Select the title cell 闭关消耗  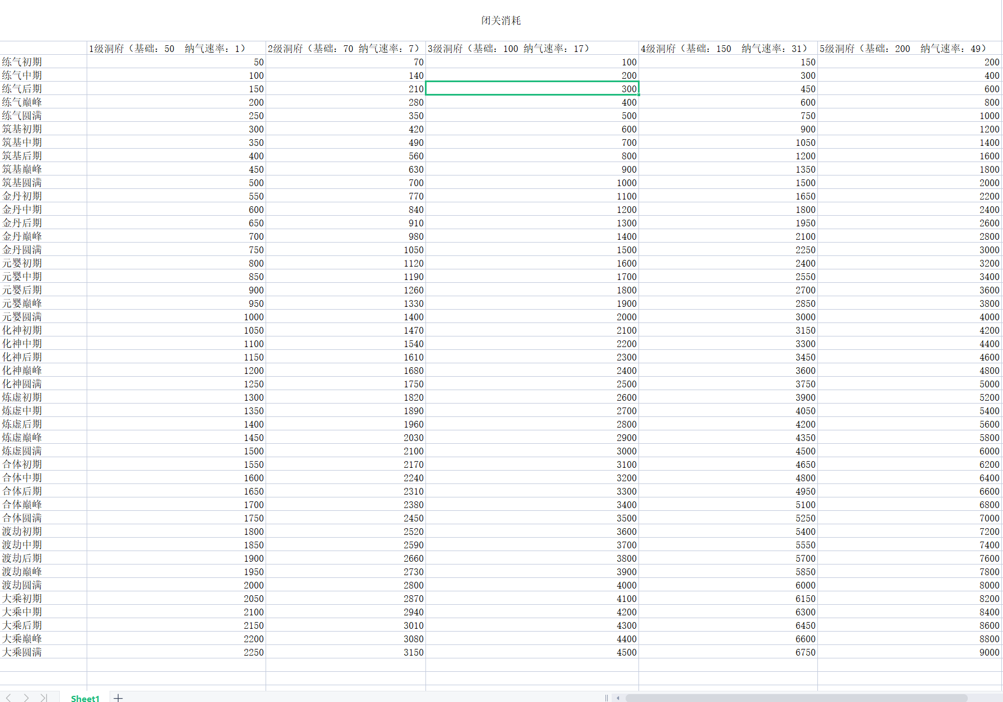coord(501,21)
